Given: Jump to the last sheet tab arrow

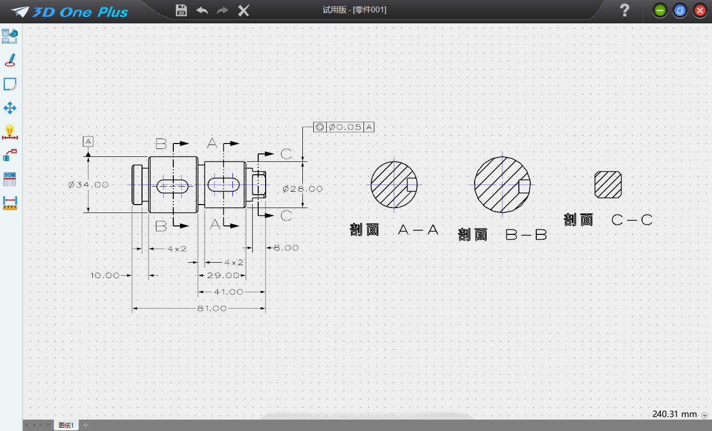Looking at the screenshot, I should [48, 425].
